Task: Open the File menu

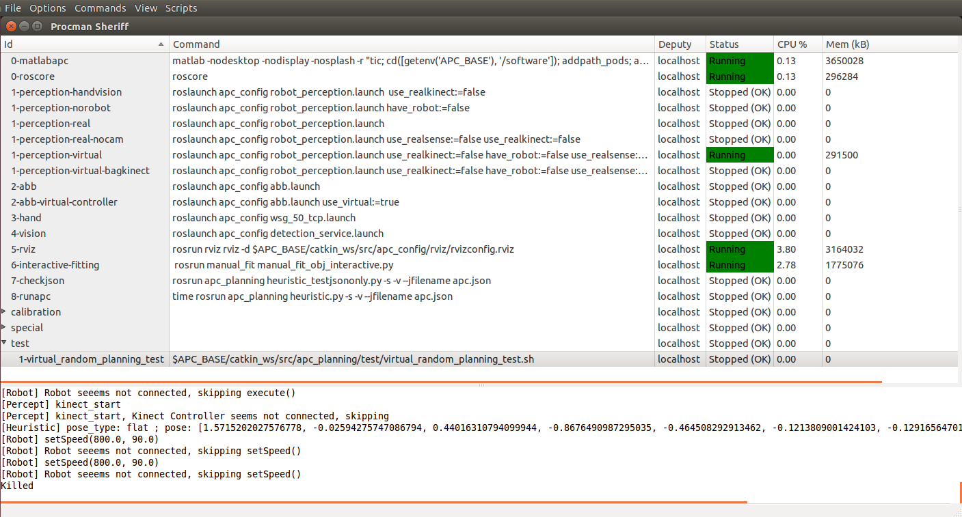Action: point(13,8)
